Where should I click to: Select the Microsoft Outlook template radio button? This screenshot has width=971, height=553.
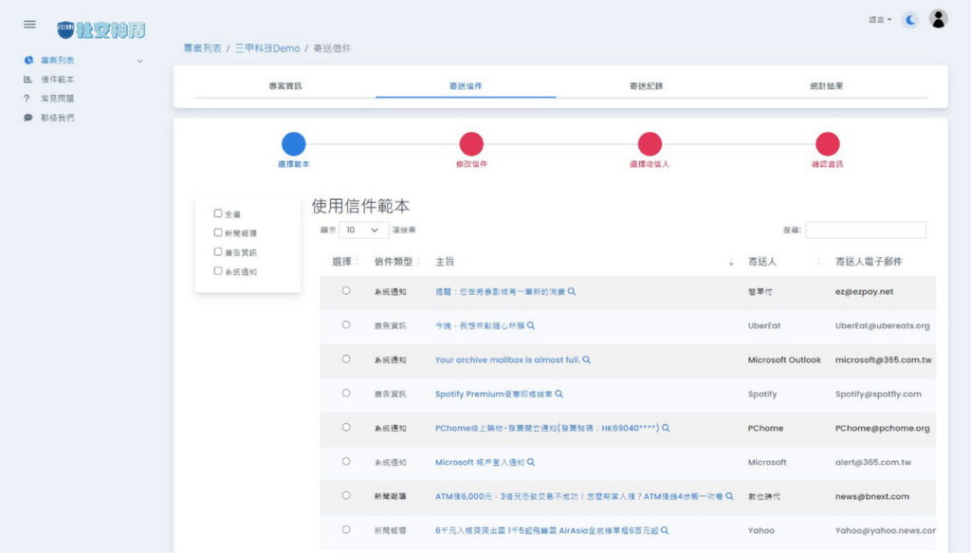pyautogui.click(x=346, y=359)
